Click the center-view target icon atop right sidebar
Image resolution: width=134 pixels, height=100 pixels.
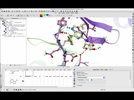pyautogui.click(x=133, y=14)
